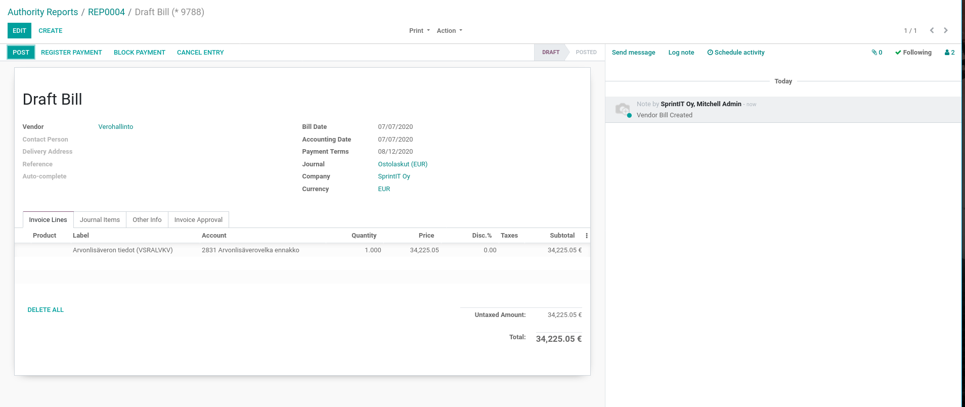
Task: Open the attachments paperclip counter
Action: (877, 53)
